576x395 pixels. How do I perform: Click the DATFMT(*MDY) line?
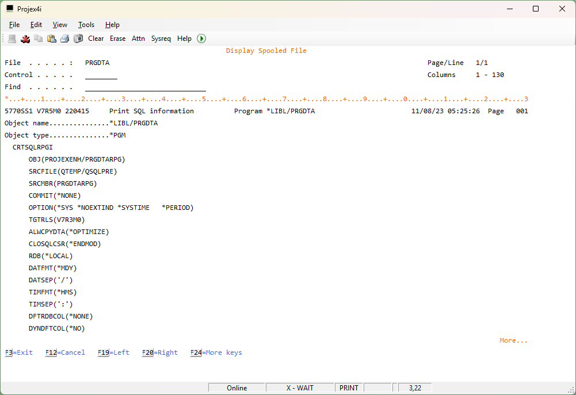point(52,269)
